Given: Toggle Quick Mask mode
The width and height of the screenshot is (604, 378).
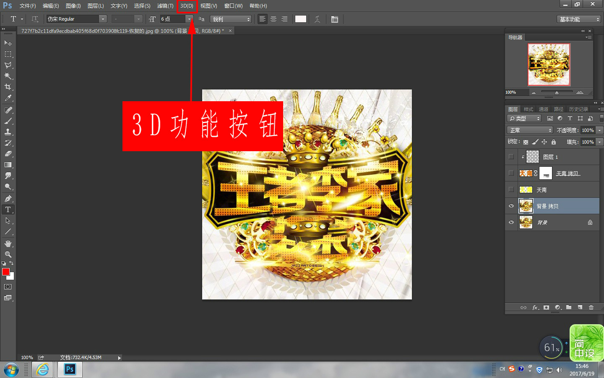Looking at the screenshot, I should click(x=8, y=287).
